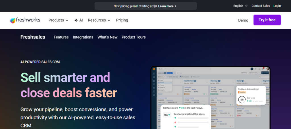This screenshot has width=291, height=129.
Task: Expand the Products menu chevron
Action: 67,20
